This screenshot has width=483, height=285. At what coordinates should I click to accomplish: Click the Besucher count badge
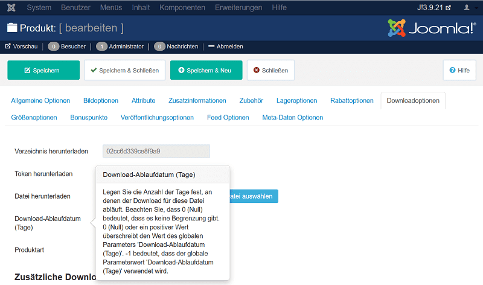54,46
